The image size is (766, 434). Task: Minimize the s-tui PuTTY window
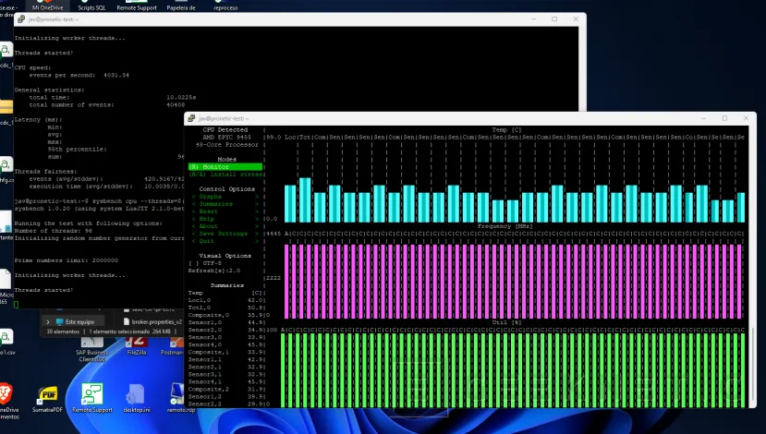pyautogui.click(x=703, y=118)
